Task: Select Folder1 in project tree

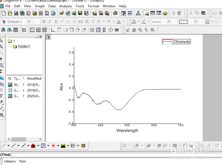Action: click(x=24, y=47)
